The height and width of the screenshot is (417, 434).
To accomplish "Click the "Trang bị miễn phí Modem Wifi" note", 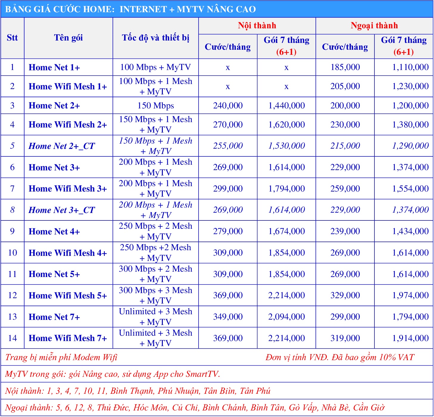I will (x=61, y=357).
